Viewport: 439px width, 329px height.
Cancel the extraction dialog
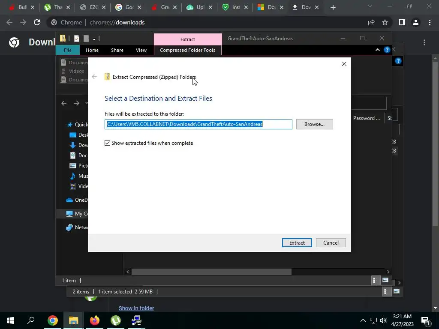pyautogui.click(x=331, y=242)
